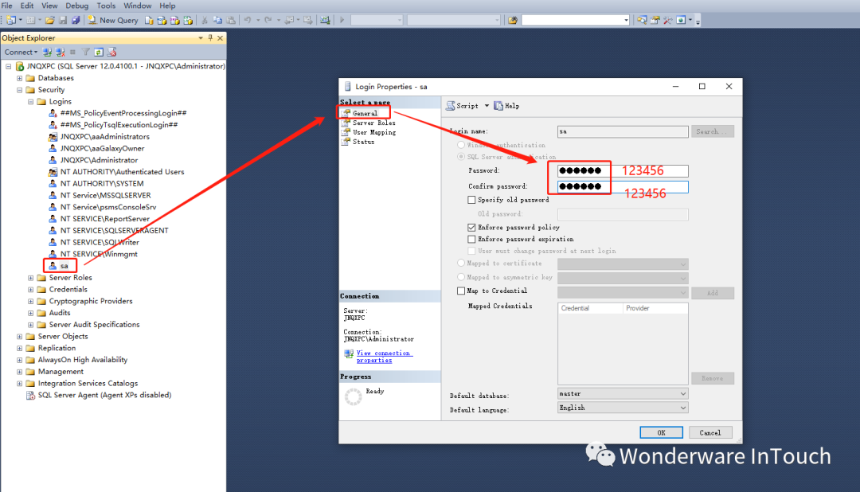The image size is (860, 492).
Task: Click the Solution Explorer icon
Action: 642,20
